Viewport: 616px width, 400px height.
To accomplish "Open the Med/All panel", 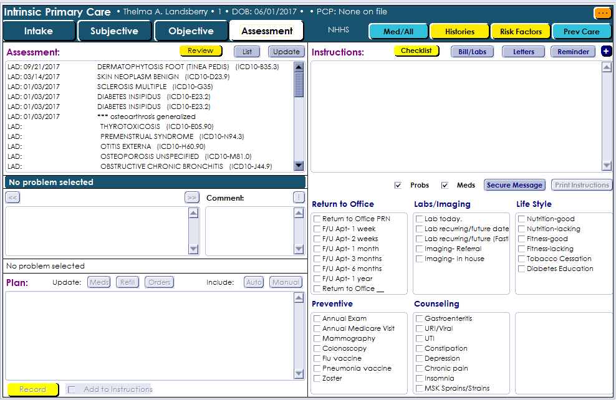I will tap(398, 31).
